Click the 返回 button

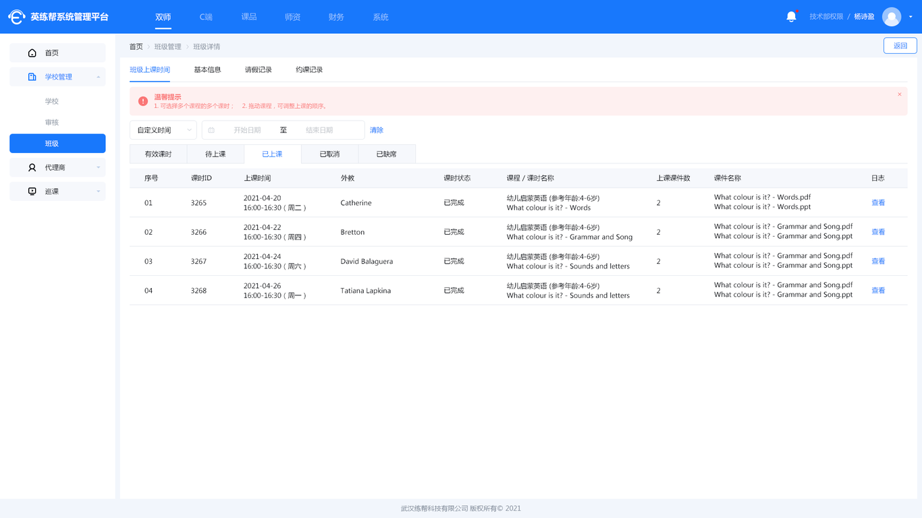coord(900,46)
